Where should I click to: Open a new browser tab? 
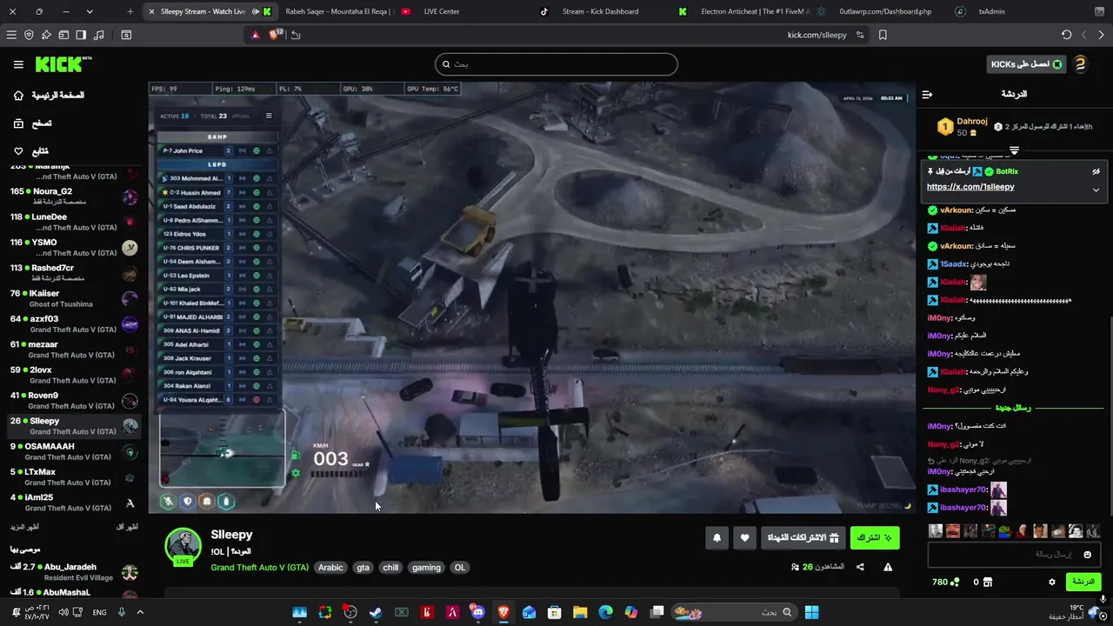130,11
